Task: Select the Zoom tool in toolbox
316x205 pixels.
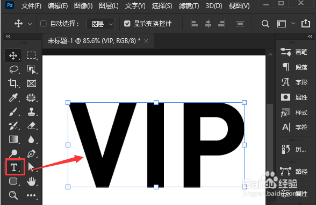Action: click(13, 195)
